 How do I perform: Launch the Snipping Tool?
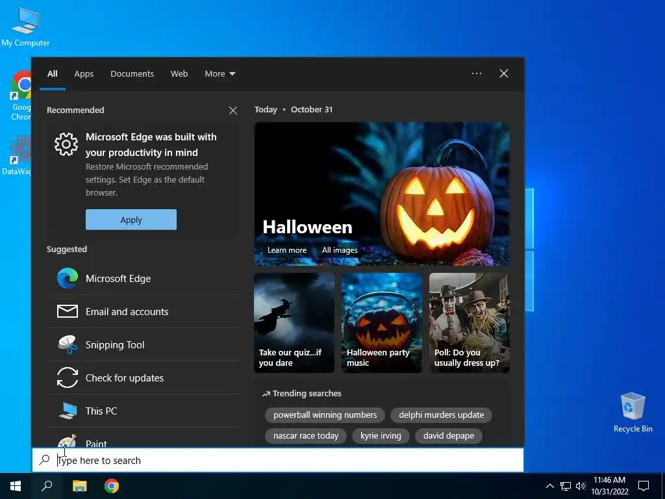coord(143,344)
